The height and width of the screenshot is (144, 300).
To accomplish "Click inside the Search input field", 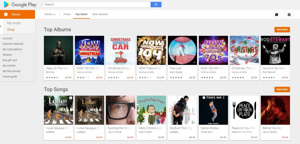I will (97, 4).
